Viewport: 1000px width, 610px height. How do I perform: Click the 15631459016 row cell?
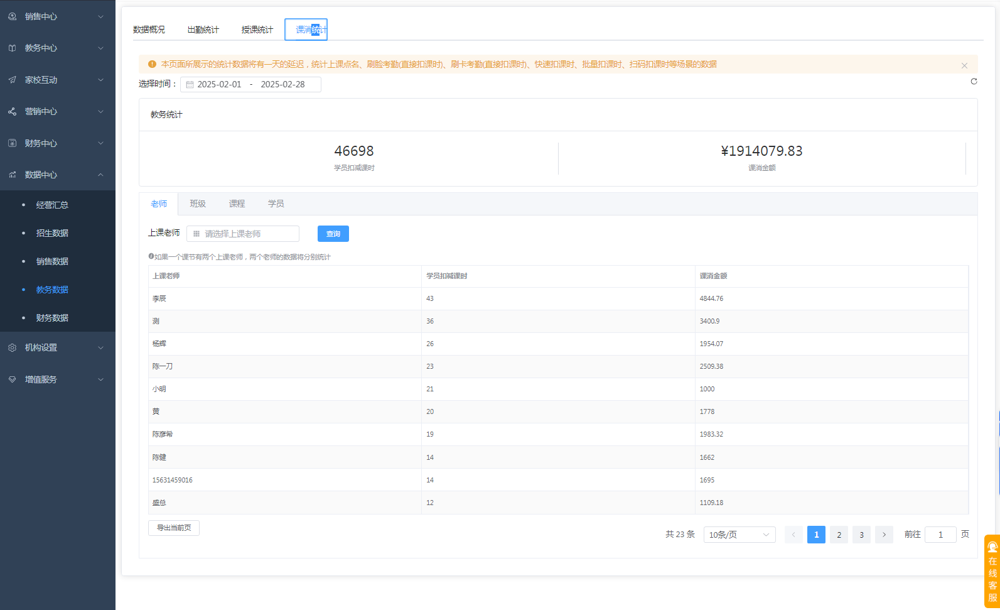pyautogui.click(x=173, y=480)
